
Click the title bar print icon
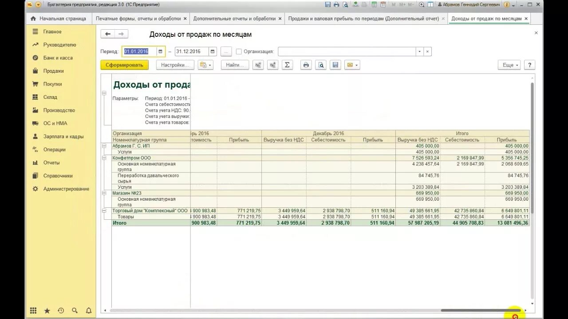[x=336, y=4]
